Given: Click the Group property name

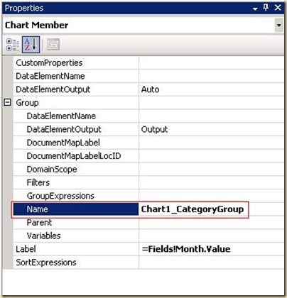Looking at the screenshot, I should pyautogui.click(x=27, y=103).
